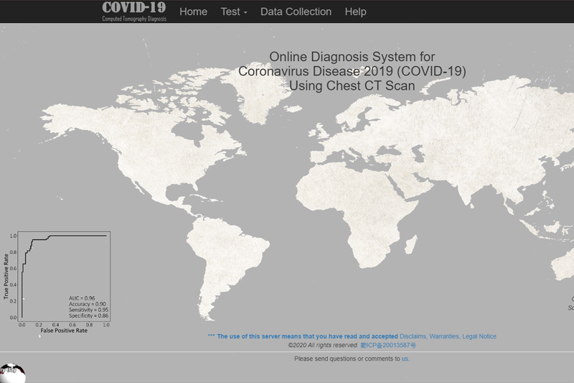Viewport: 574px width, 383px height.
Task: Click the globe icon at bottom left
Action: point(12,374)
